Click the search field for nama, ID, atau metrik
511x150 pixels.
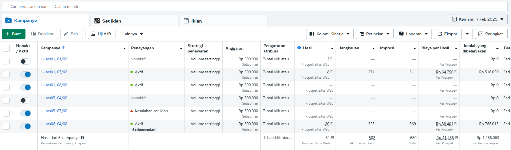coord(255,6)
